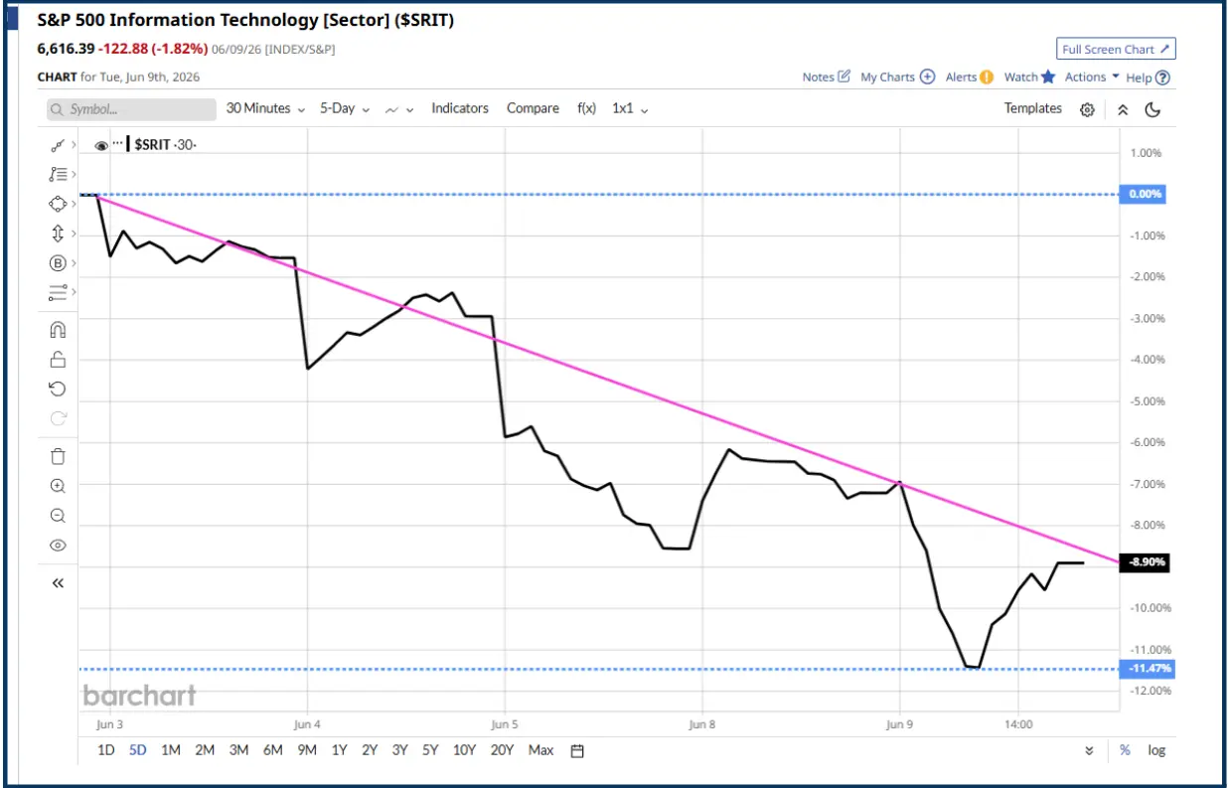This screenshot has width=1229, height=788.
Task: Toggle visibility of all drawings
Action: click(57, 545)
